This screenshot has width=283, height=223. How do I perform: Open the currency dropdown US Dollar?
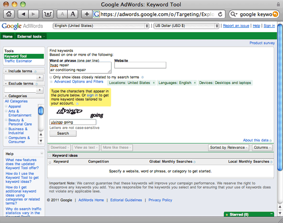click(x=186, y=26)
